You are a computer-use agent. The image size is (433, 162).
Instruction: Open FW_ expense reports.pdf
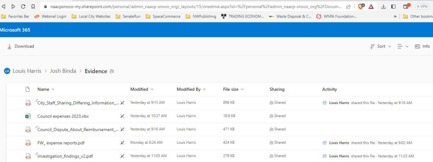[61, 143]
